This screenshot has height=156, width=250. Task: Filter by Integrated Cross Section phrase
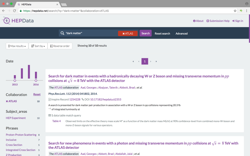pos(20,150)
